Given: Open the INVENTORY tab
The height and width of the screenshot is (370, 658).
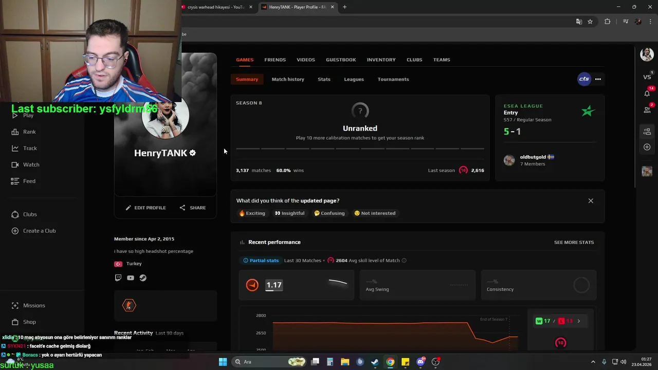Looking at the screenshot, I should click(381, 60).
